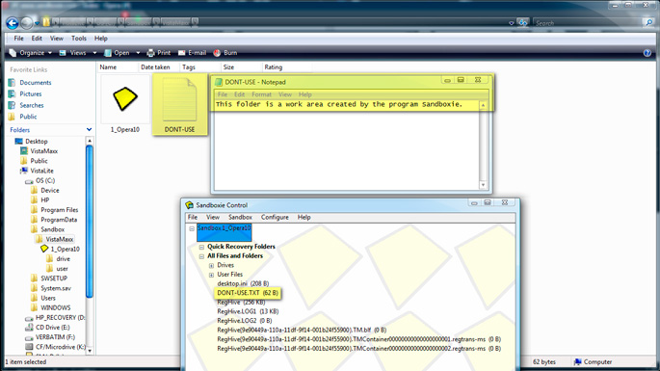Open the Explorer help question icon
The height and width of the screenshot is (371, 660).
(647, 53)
